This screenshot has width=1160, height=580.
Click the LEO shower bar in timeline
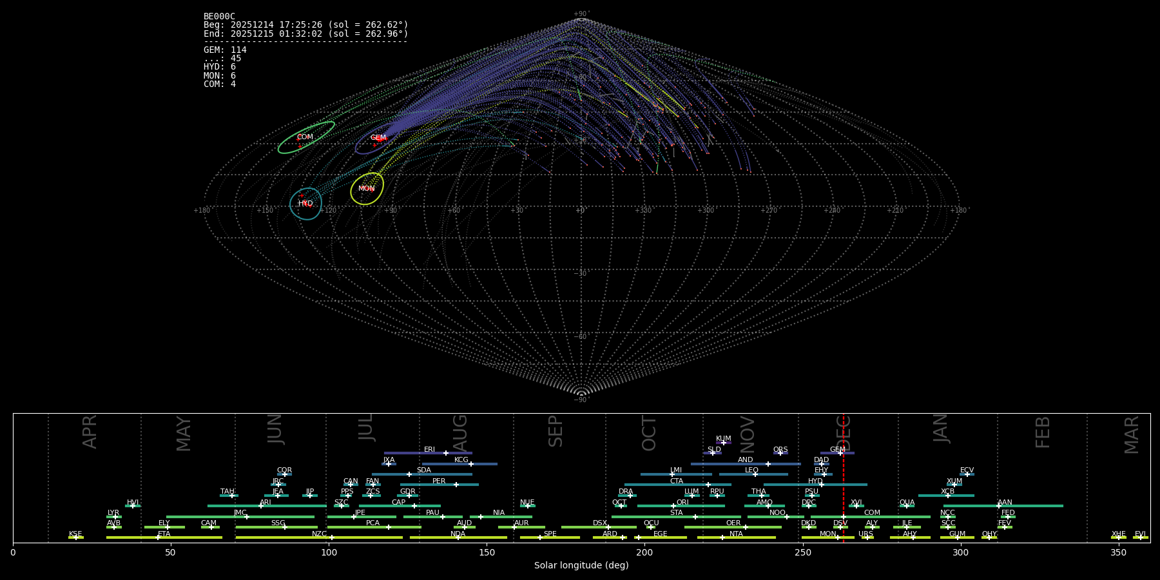(x=753, y=474)
